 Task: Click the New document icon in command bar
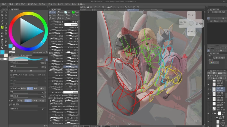click(x=85, y=7)
